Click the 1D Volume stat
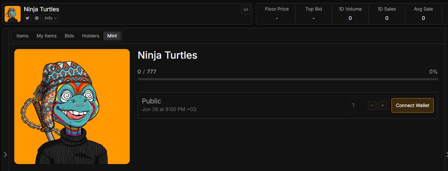The width and height of the screenshot is (448, 171). pos(350,13)
